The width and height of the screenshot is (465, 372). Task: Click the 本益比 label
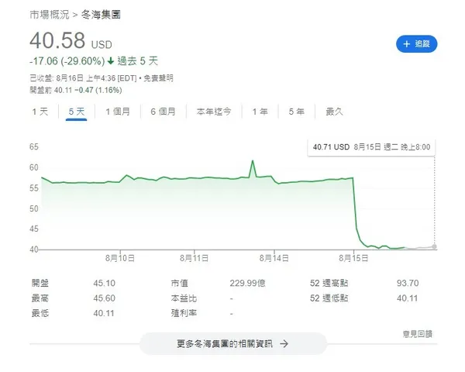click(184, 298)
